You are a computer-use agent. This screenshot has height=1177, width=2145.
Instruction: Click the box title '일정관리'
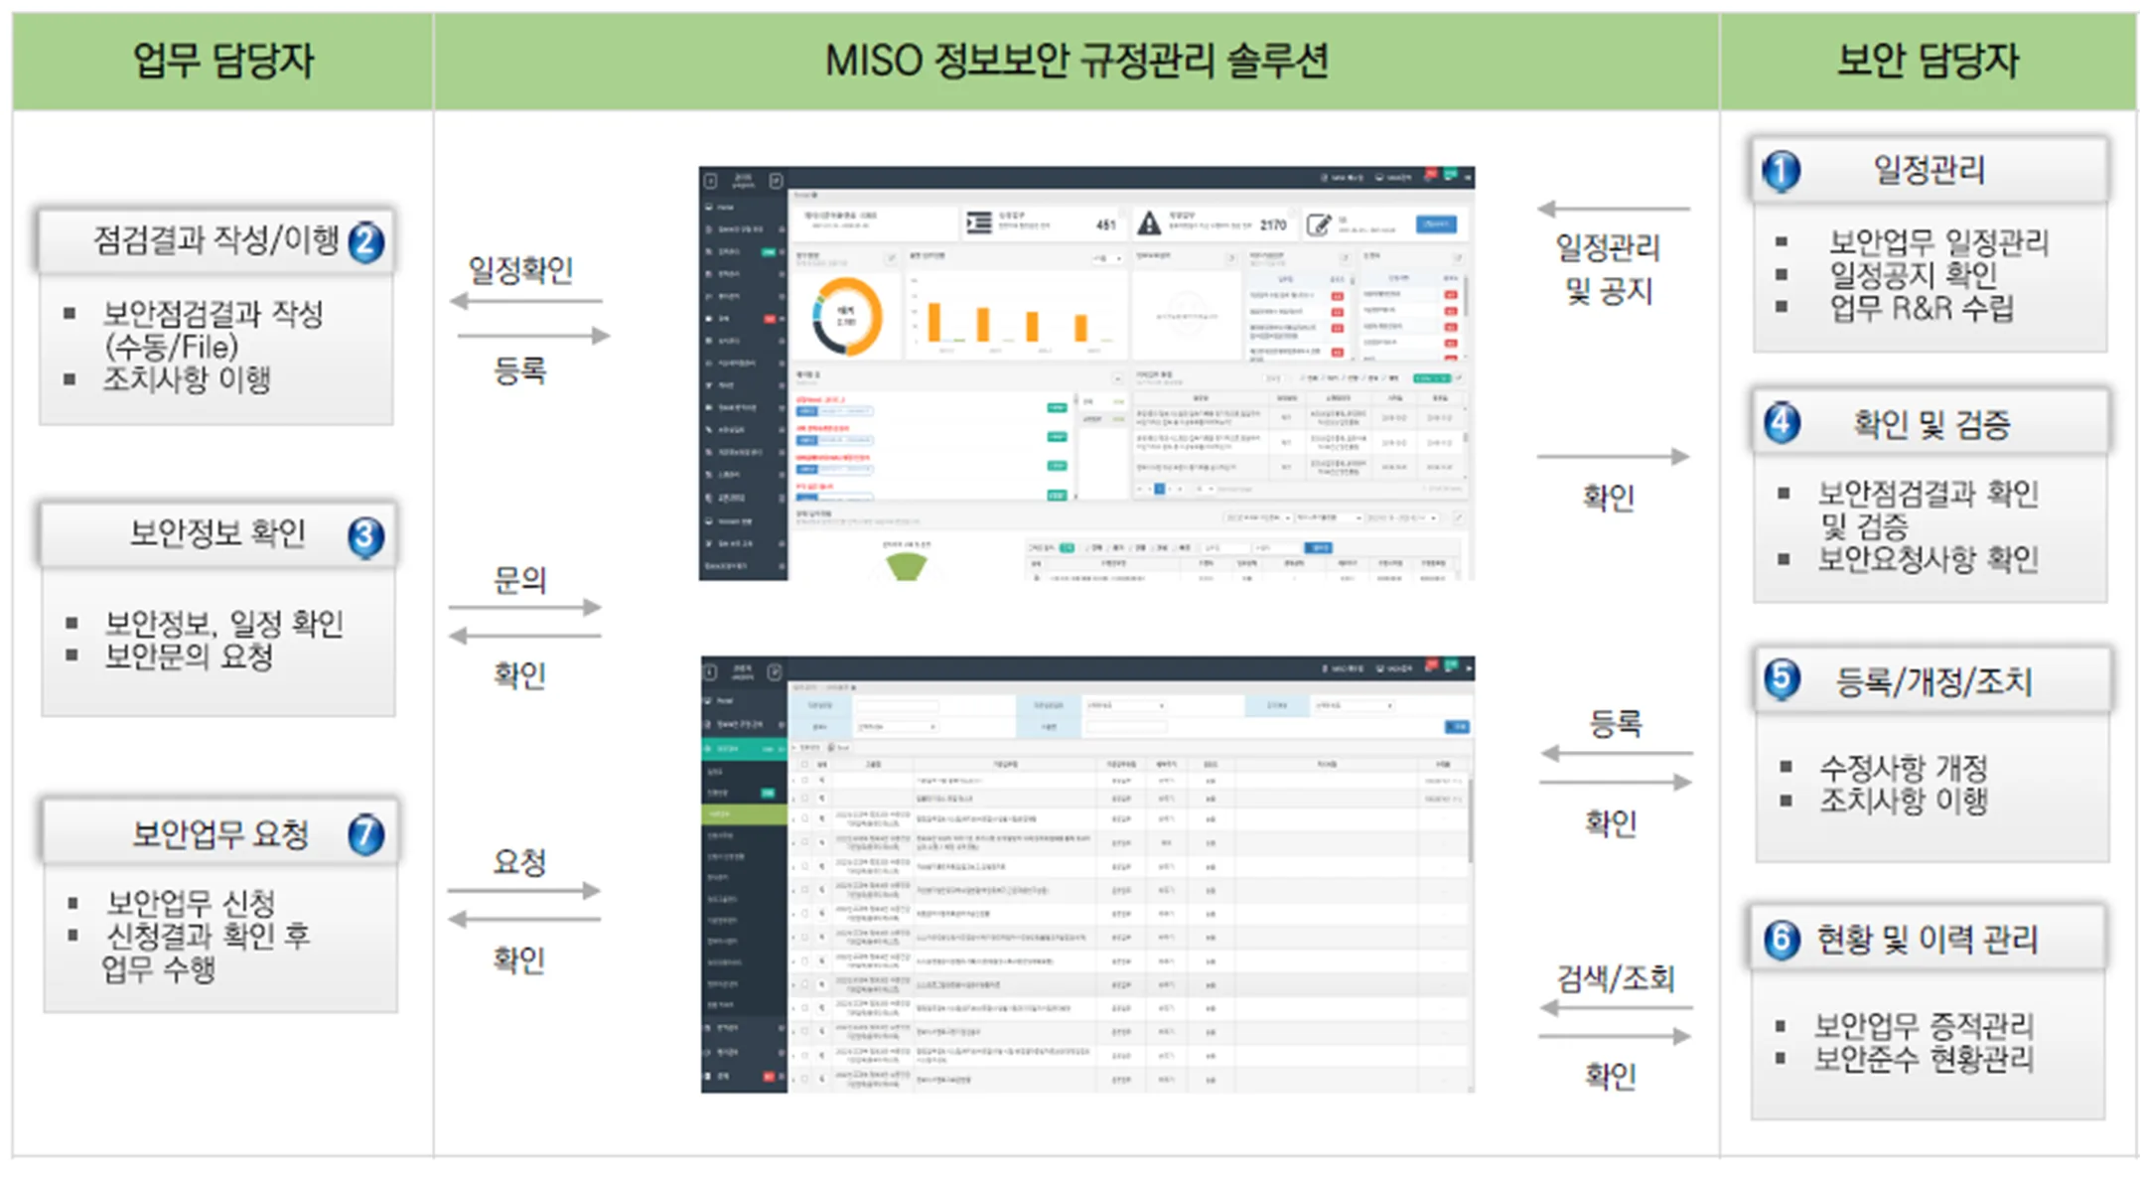point(1929,170)
